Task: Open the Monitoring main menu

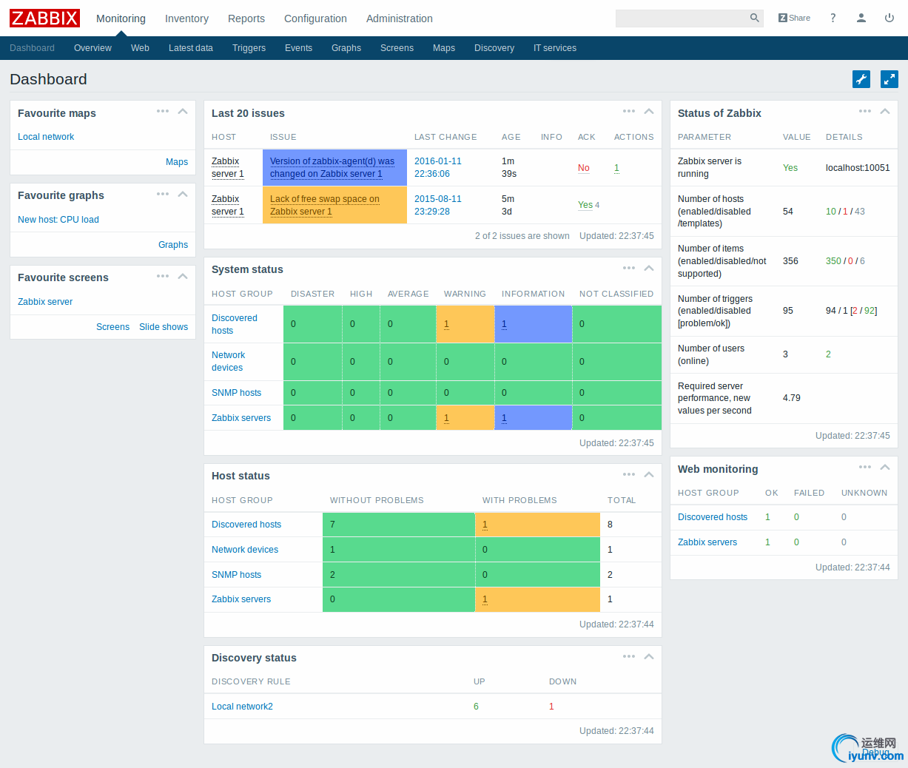Action: point(121,18)
